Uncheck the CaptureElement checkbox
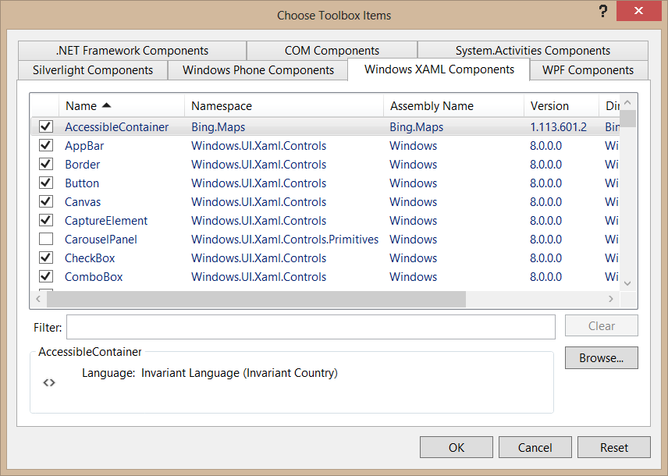668x476 pixels. click(x=46, y=220)
